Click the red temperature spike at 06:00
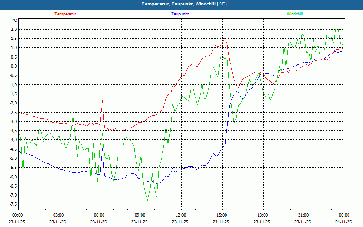363x227 pixels. [103, 101]
